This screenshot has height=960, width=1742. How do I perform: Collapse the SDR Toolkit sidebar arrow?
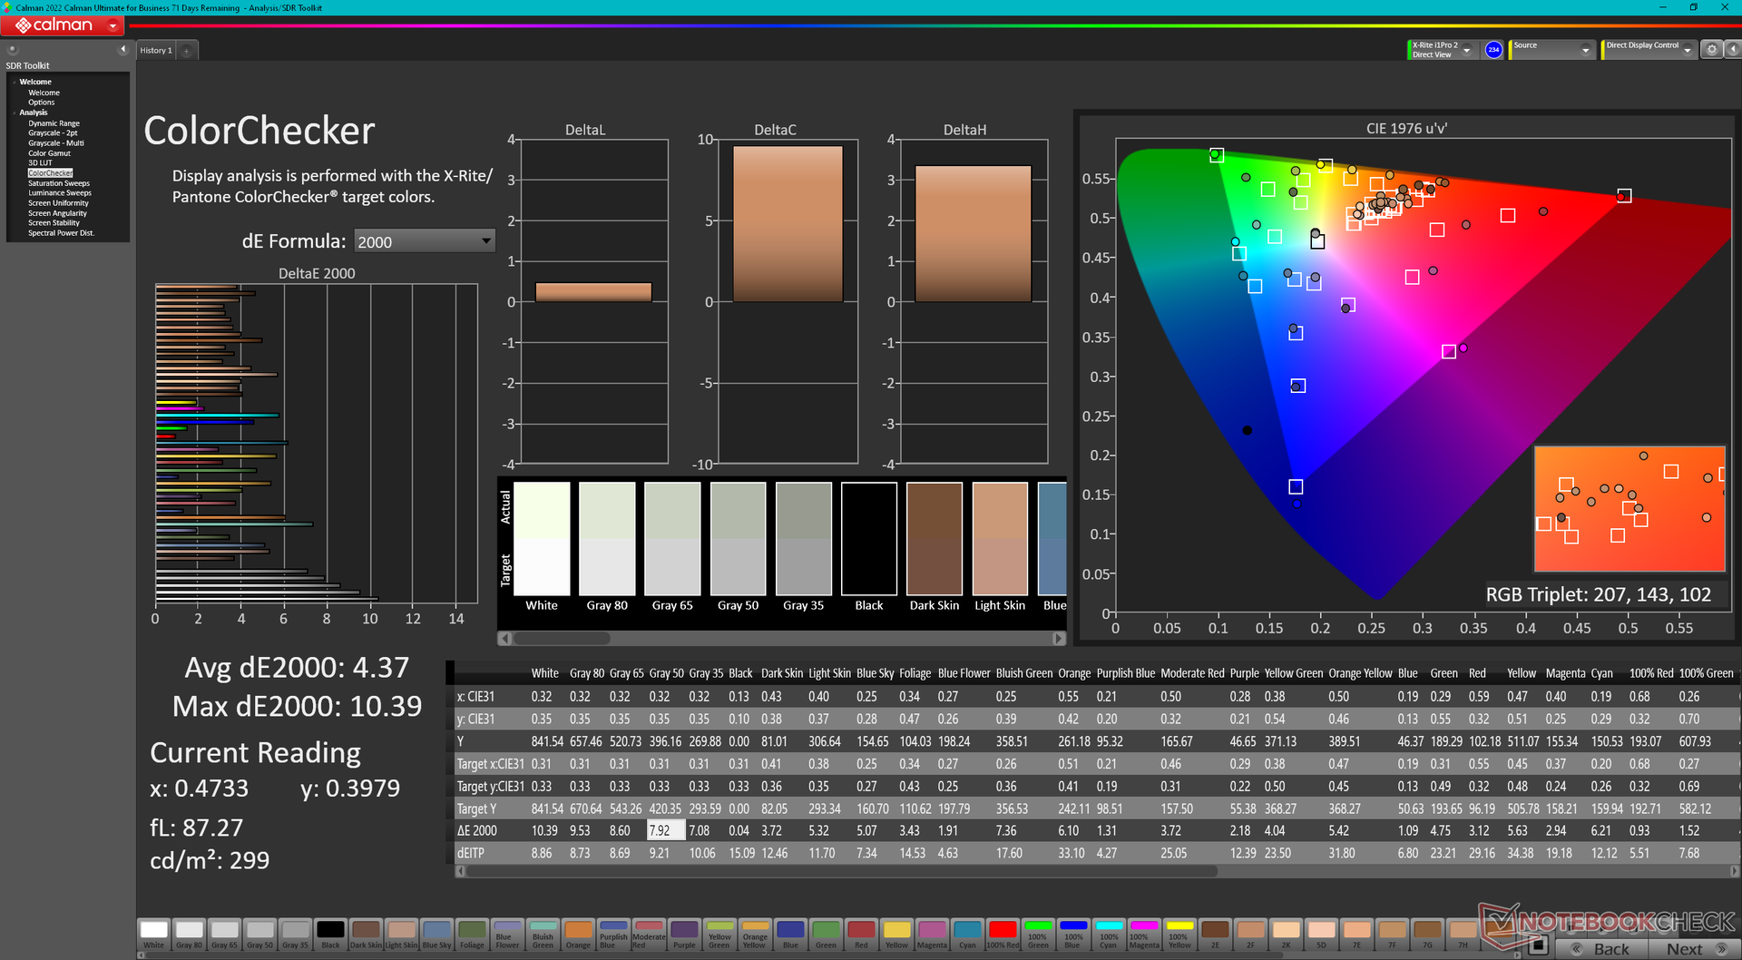pos(122,50)
